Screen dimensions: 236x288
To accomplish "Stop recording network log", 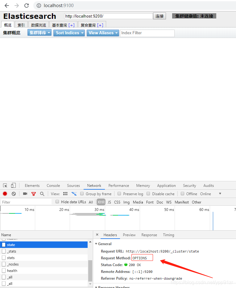I will coord(5,194).
